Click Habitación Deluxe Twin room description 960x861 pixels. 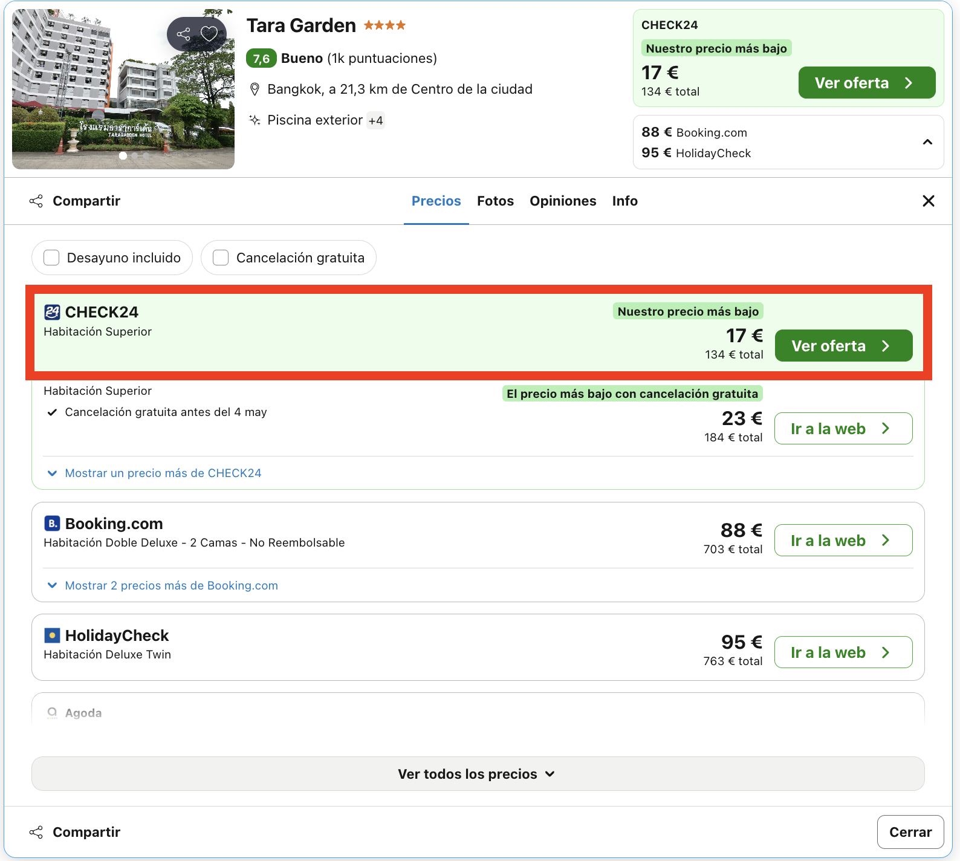[108, 655]
